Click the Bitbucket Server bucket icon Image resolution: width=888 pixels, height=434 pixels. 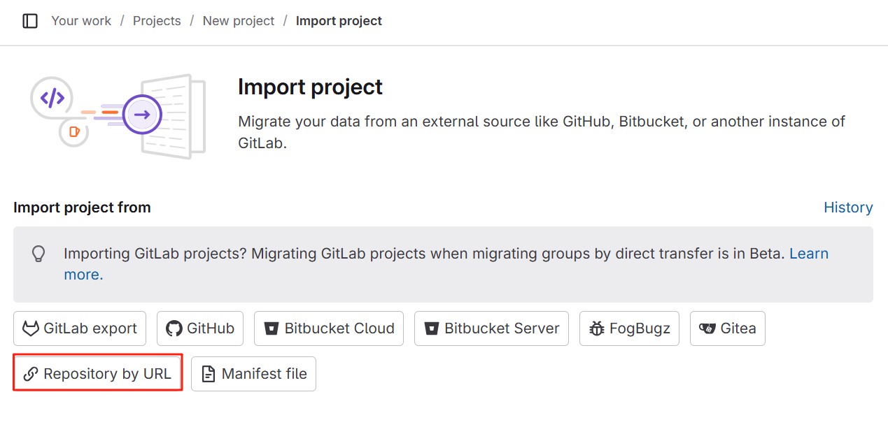click(x=431, y=328)
